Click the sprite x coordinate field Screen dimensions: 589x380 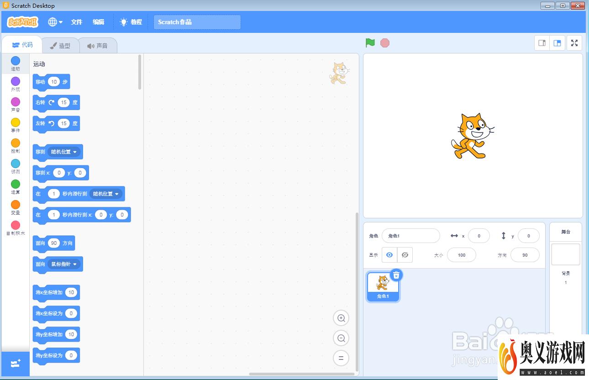[x=479, y=236]
